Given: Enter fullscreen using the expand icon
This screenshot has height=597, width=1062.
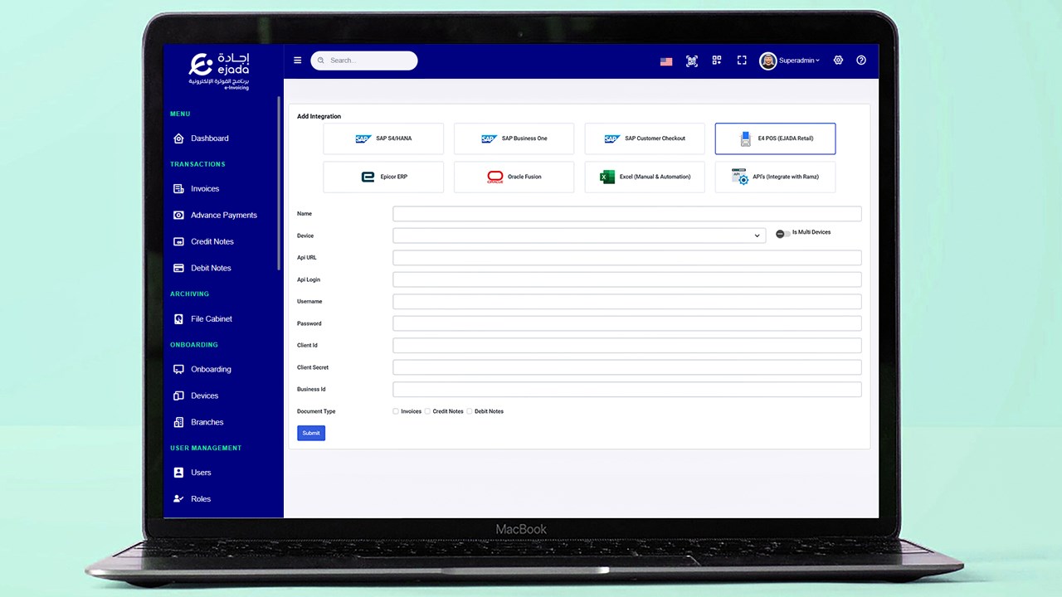Looking at the screenshot, I should pos(742,60).
